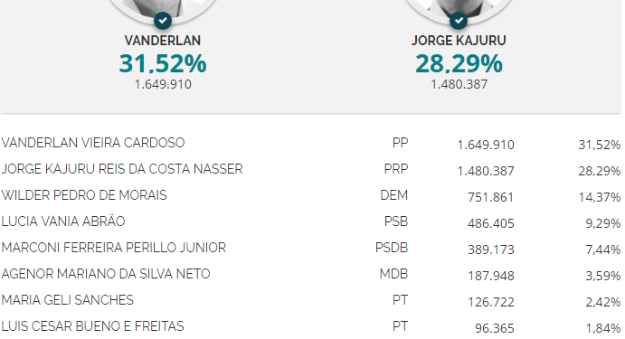625x339 pixels.
Task: Select the large 31,52% result figure
Action: pos(163,63)
